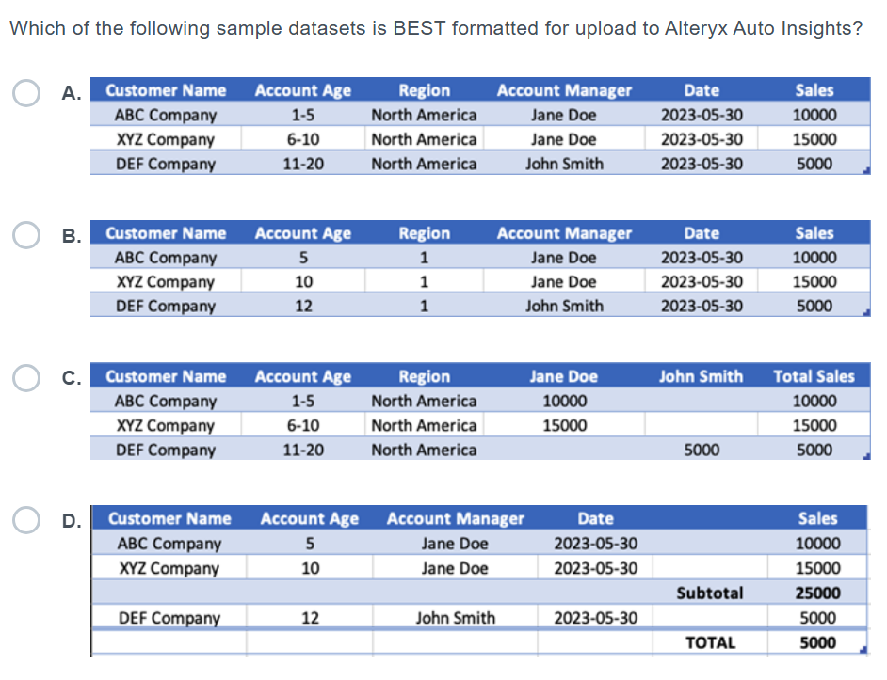Viewport: 887px width, 680px height.
Task: Click a North America cell in table B
Action: 424,258
